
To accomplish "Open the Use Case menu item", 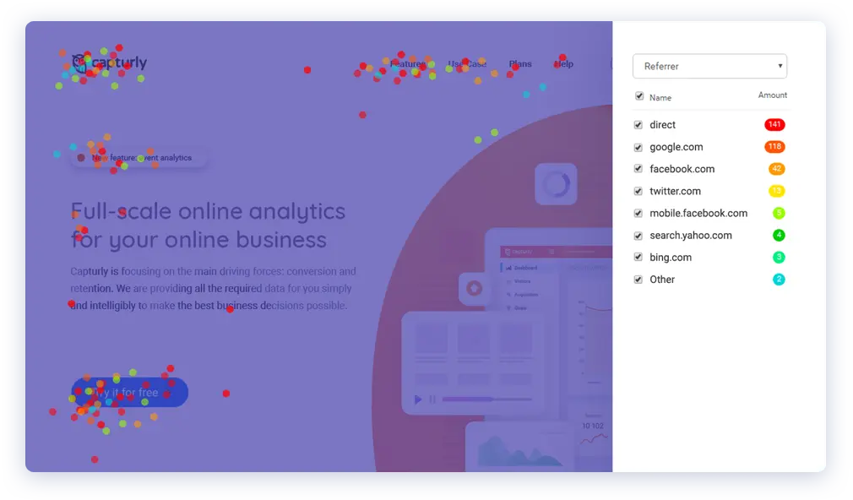I will click(x=467, y=63).
